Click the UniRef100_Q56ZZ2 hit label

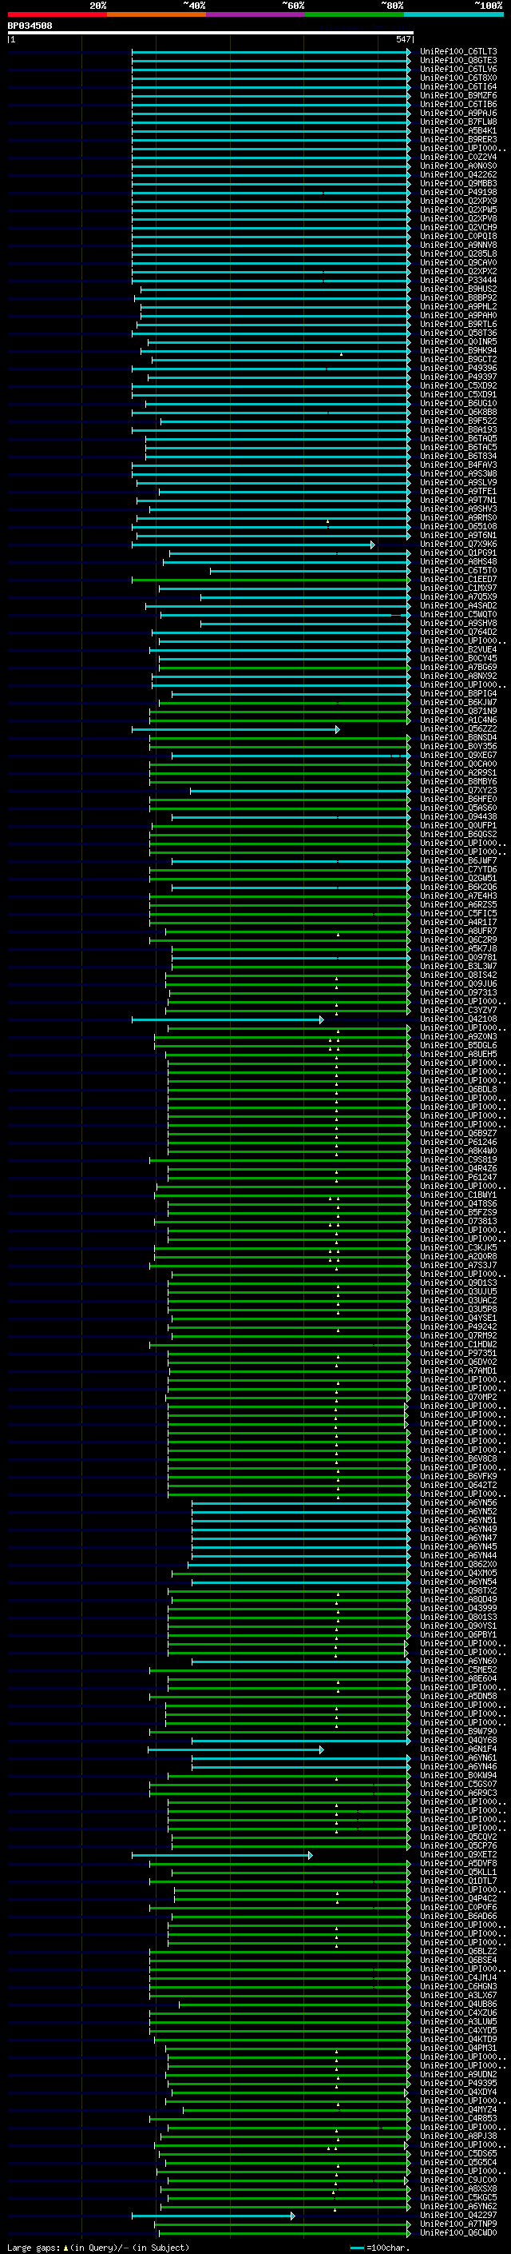458,729
